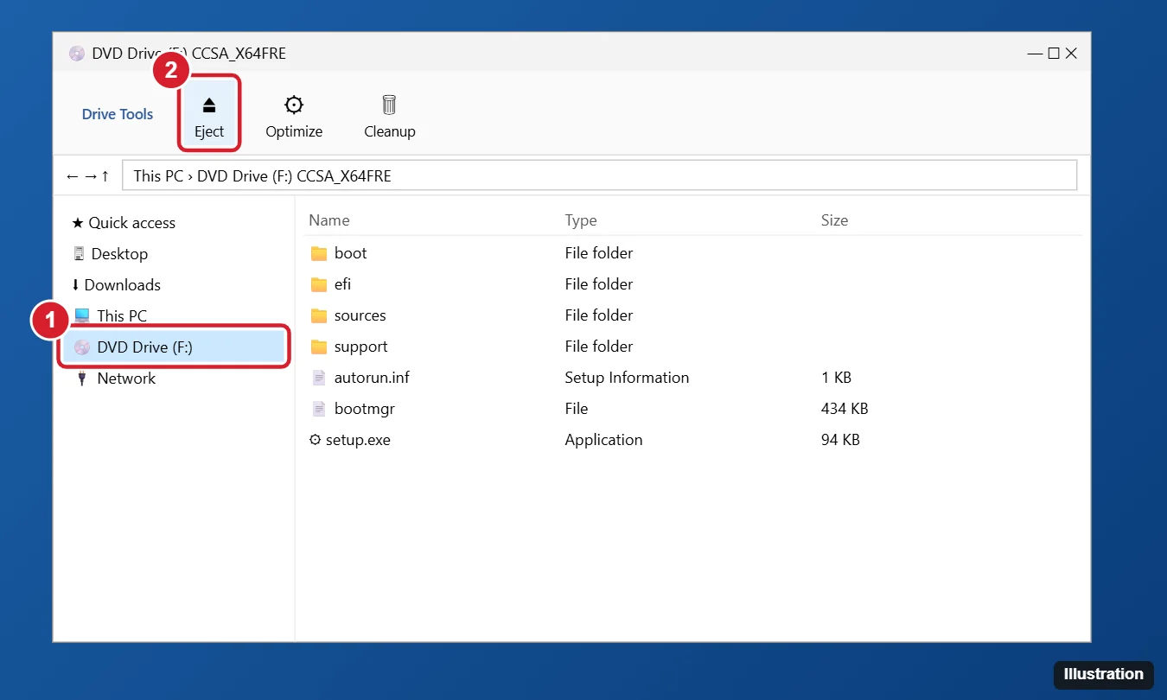Viewport: 1167px width, 700px height.
Task: Sort files by the Type column
Action: pos(581,220)
